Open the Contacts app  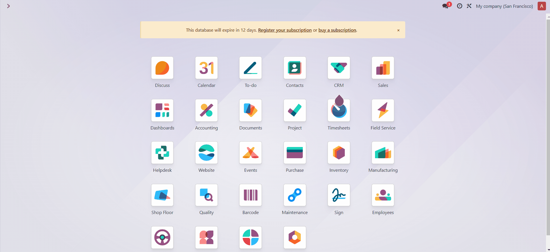point(295,68)
